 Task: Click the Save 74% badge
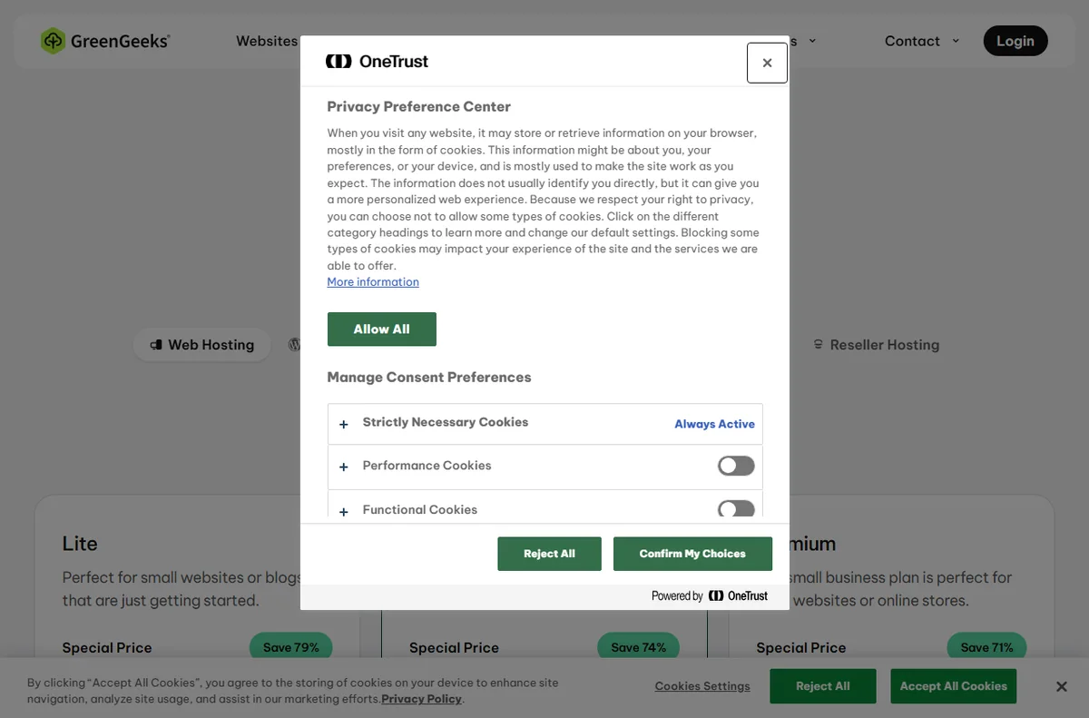click(639, 647)
